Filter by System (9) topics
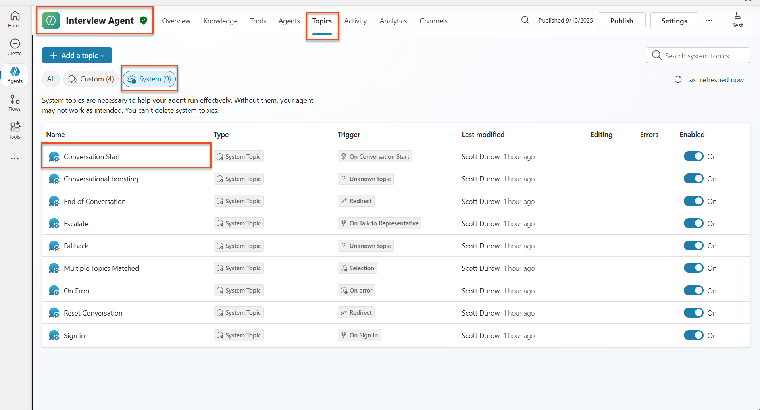The width and height of the screenshot is (760, 410). tap(149, 79)
